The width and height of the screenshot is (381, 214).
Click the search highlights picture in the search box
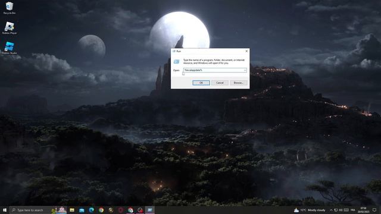click(x=59, y=210)
